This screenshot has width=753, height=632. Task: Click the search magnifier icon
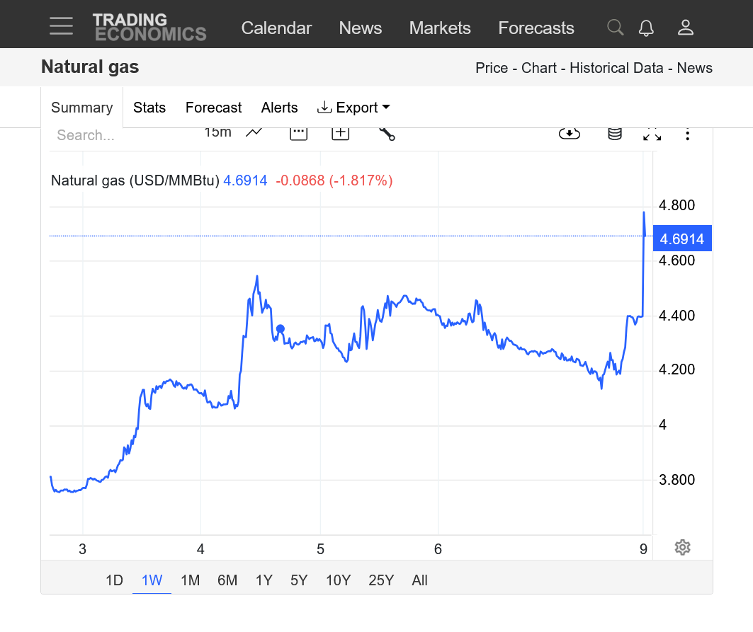click(616, 28)
